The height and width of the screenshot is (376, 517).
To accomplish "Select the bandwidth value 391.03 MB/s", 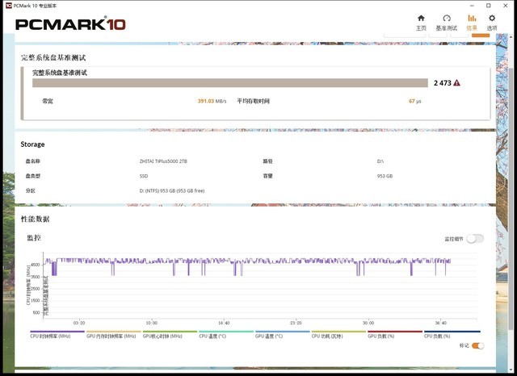I will pyautogui.click(x=212, y=101).
